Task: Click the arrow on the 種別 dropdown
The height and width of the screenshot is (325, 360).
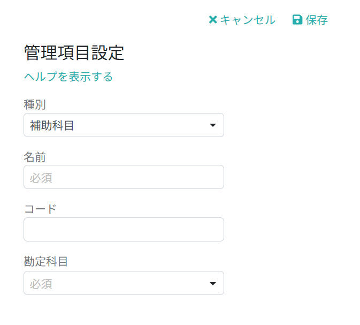Action: (212, 125)
